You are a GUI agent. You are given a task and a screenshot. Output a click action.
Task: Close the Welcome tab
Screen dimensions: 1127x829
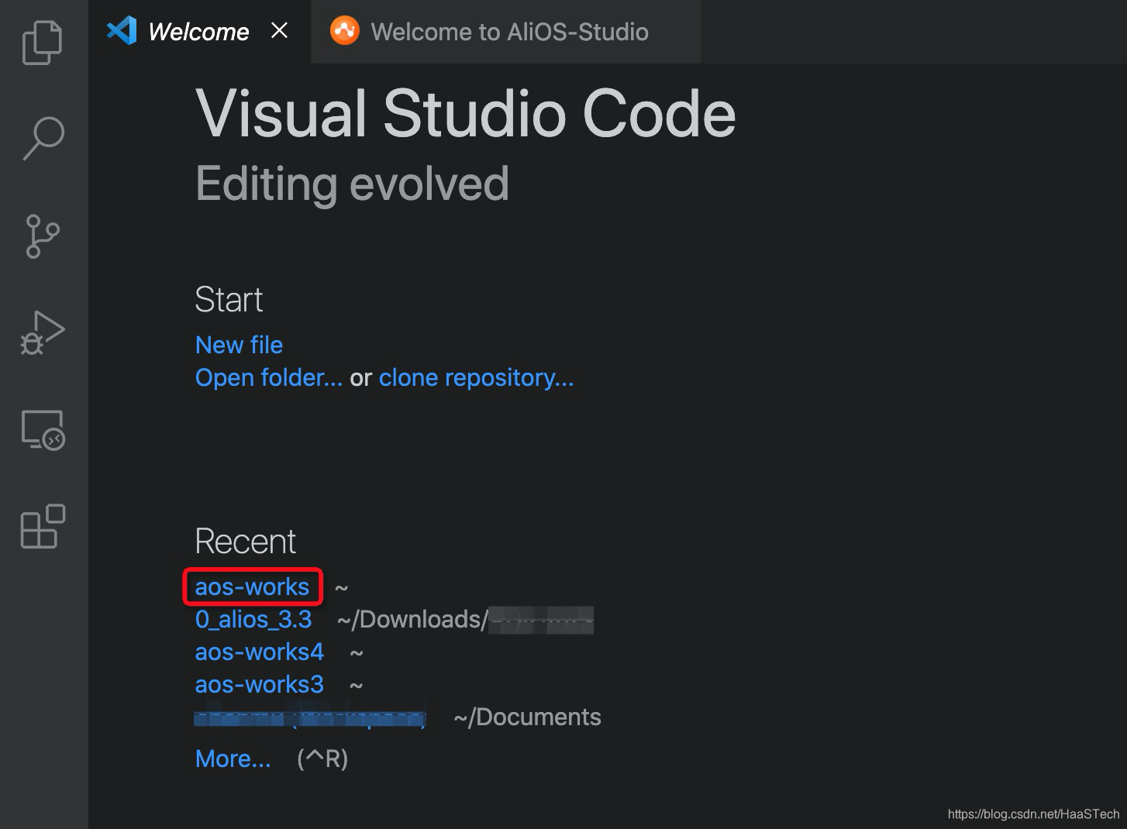[x=280, y=30]
